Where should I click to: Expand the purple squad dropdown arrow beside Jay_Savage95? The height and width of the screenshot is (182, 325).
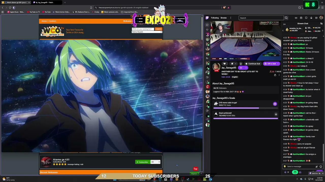coord(246,68)
